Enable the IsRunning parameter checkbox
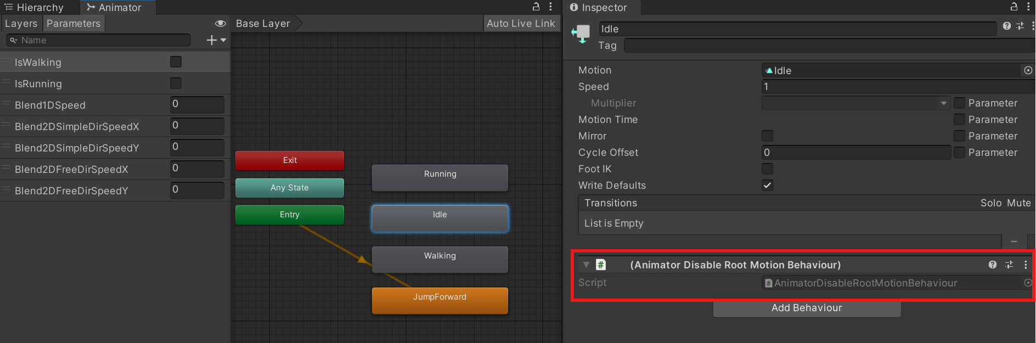Image resolution: width=1036 pixels, height=343 pixels. point(176,83)
